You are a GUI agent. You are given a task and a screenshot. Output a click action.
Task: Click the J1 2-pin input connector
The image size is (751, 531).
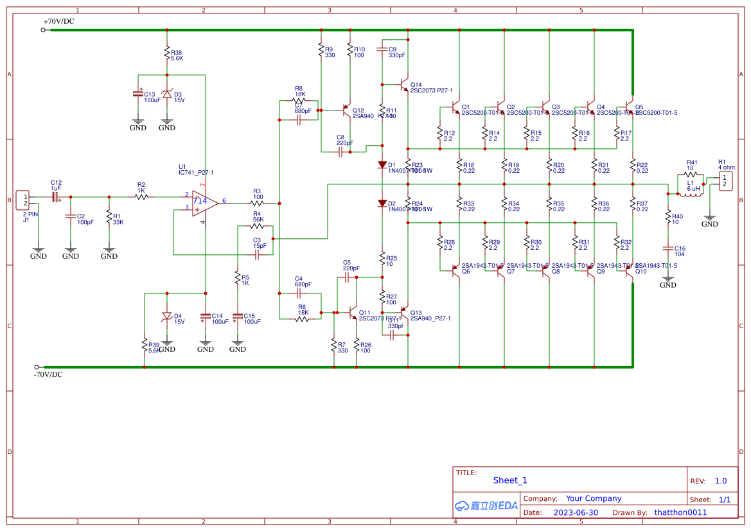point(22,198)
